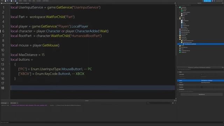The image size is (224, 126).
Task: Collapse the Workspace tree node
Action: pos(178,7)
